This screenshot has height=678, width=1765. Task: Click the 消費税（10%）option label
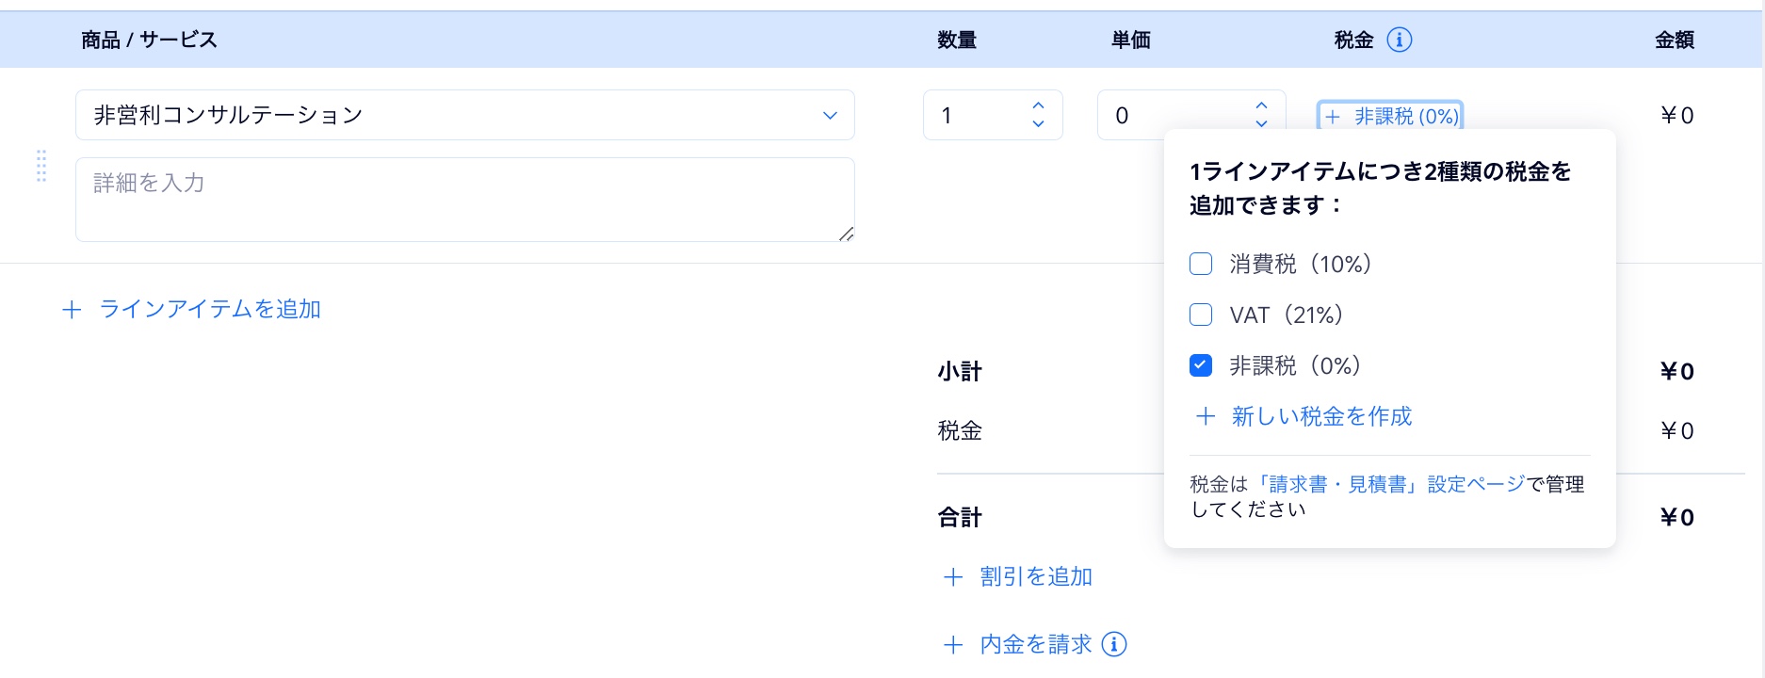pyautogui.click(x=1301, y=264)
